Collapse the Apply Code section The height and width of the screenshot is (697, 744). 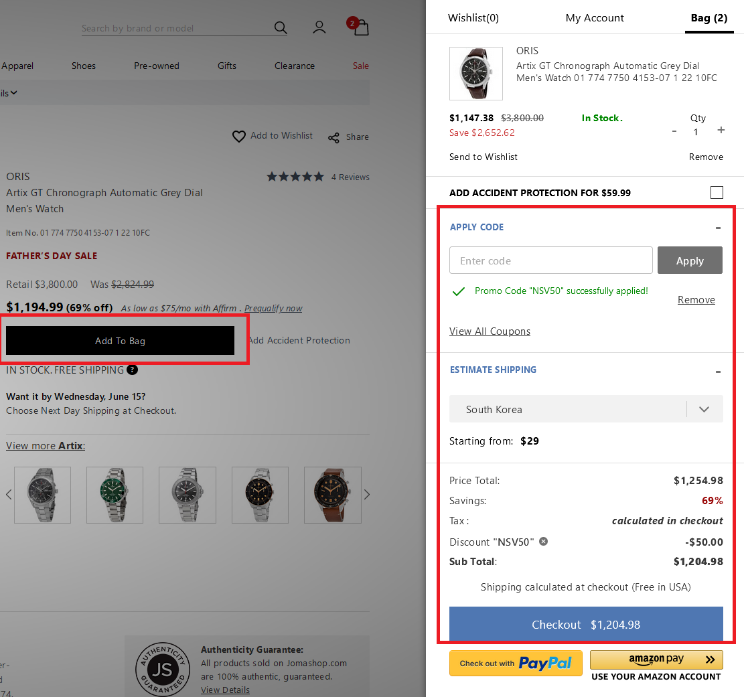[718, 228]
